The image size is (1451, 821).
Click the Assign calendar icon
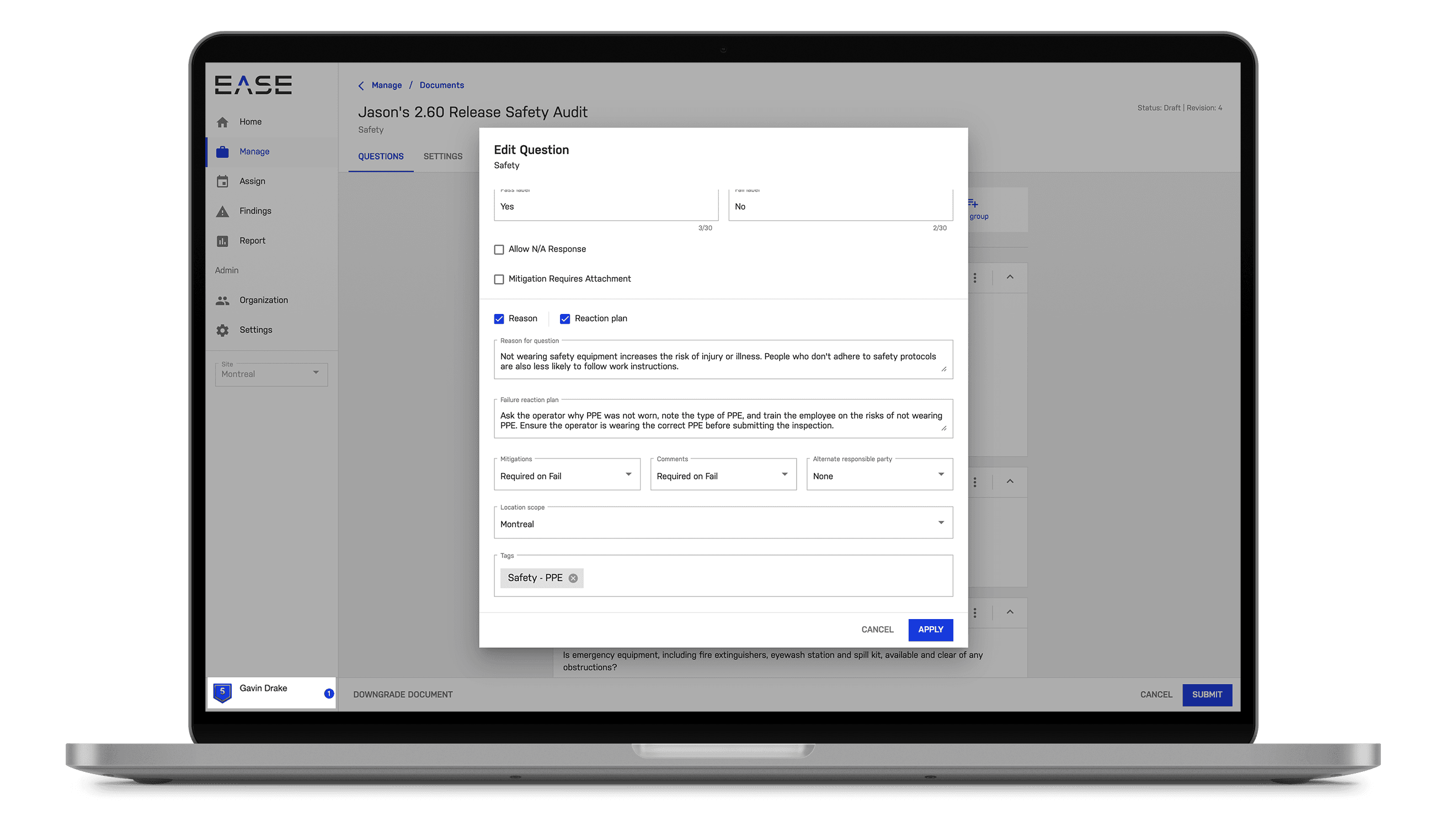point(223,181)
